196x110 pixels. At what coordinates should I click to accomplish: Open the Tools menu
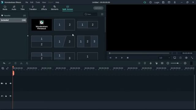coord(38,2)
